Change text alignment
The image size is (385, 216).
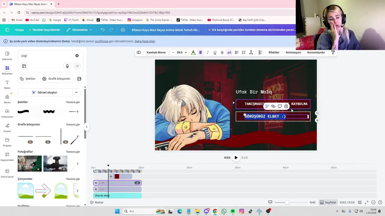coord(236,52)
